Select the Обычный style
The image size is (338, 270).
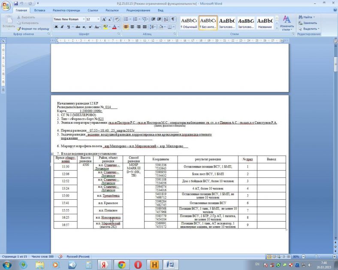(x=189, y=23)
